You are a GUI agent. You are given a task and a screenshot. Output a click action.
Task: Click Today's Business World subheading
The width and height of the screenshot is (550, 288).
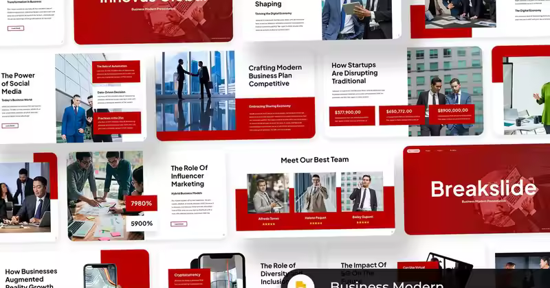[16, 99]
